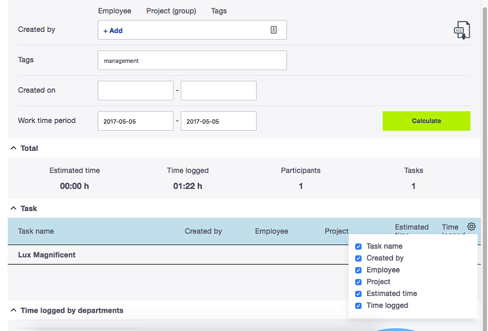
Task: Toggle Employee column checkbox
Action: [x=358, y=270]
